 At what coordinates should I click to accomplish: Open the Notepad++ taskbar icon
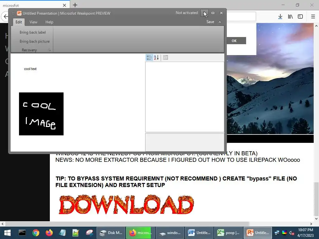tap(76, 233)
